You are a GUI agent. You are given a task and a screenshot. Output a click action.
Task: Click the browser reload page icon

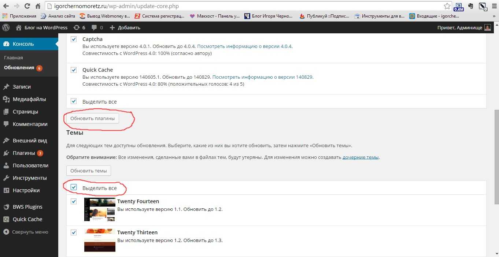click(27, 6)
